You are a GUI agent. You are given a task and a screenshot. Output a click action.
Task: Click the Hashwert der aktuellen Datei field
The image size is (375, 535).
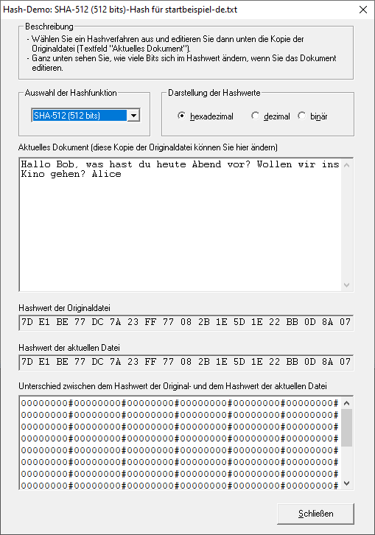point(186,363)
